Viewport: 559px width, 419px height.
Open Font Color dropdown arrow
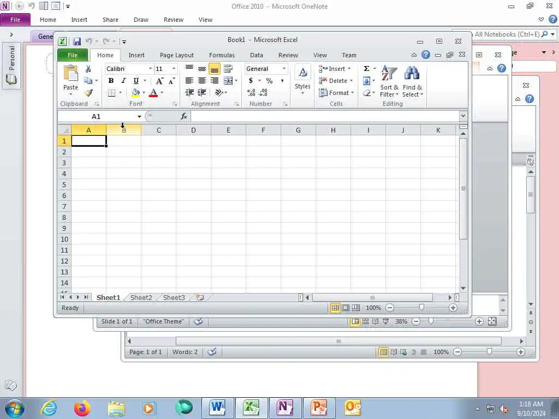162,93
